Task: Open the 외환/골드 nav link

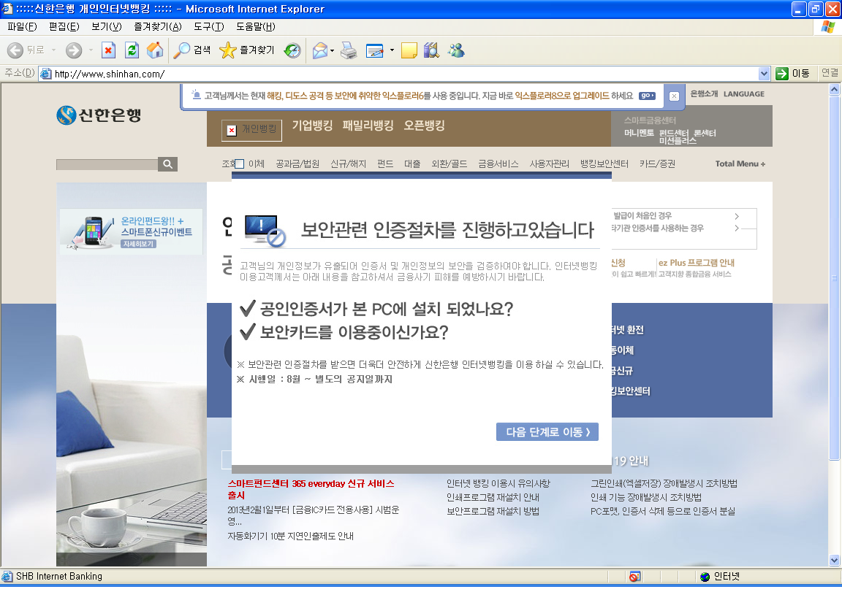Action: click(449, 164)
